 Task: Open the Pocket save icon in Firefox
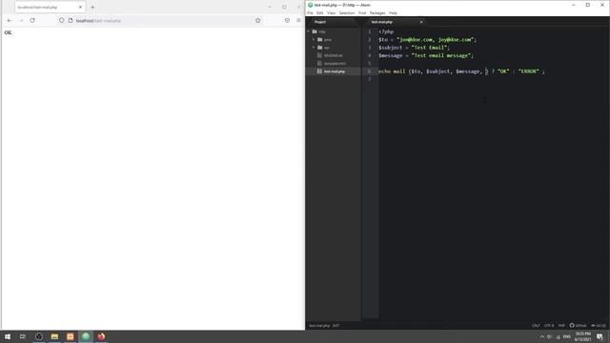(x=287, y=20)
